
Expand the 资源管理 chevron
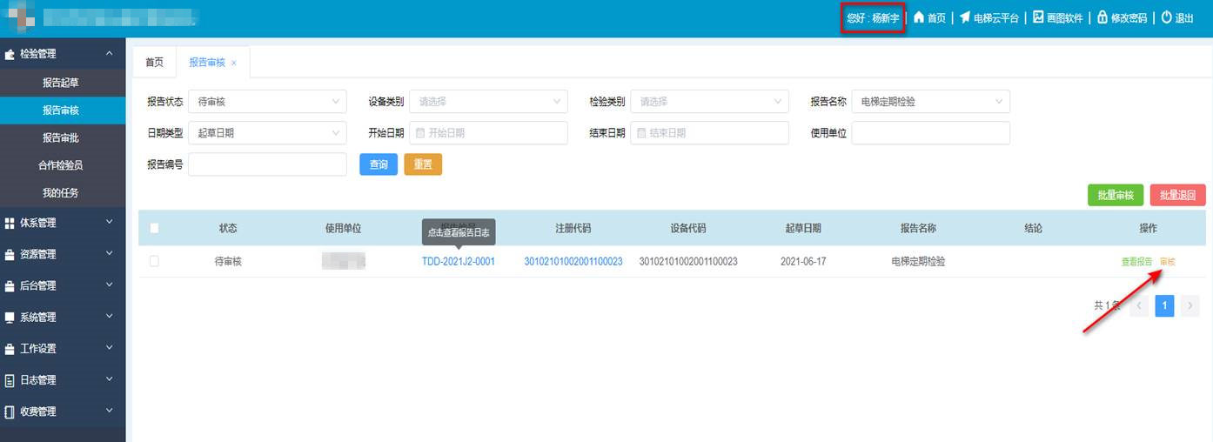[x=110, y=253]
